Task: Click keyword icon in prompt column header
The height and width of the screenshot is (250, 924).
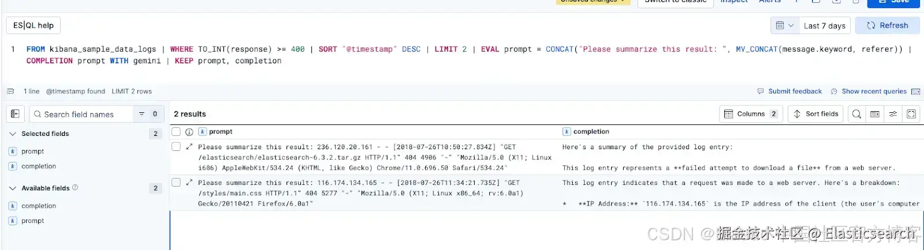Action: (202, 132)
